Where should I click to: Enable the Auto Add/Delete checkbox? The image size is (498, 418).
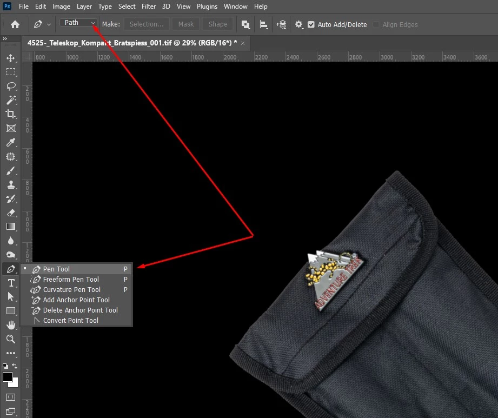311,24
